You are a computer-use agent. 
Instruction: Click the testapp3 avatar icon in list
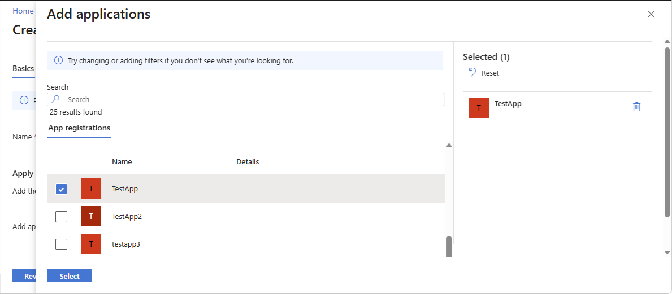pyautogui.click(x=91, y=244)
